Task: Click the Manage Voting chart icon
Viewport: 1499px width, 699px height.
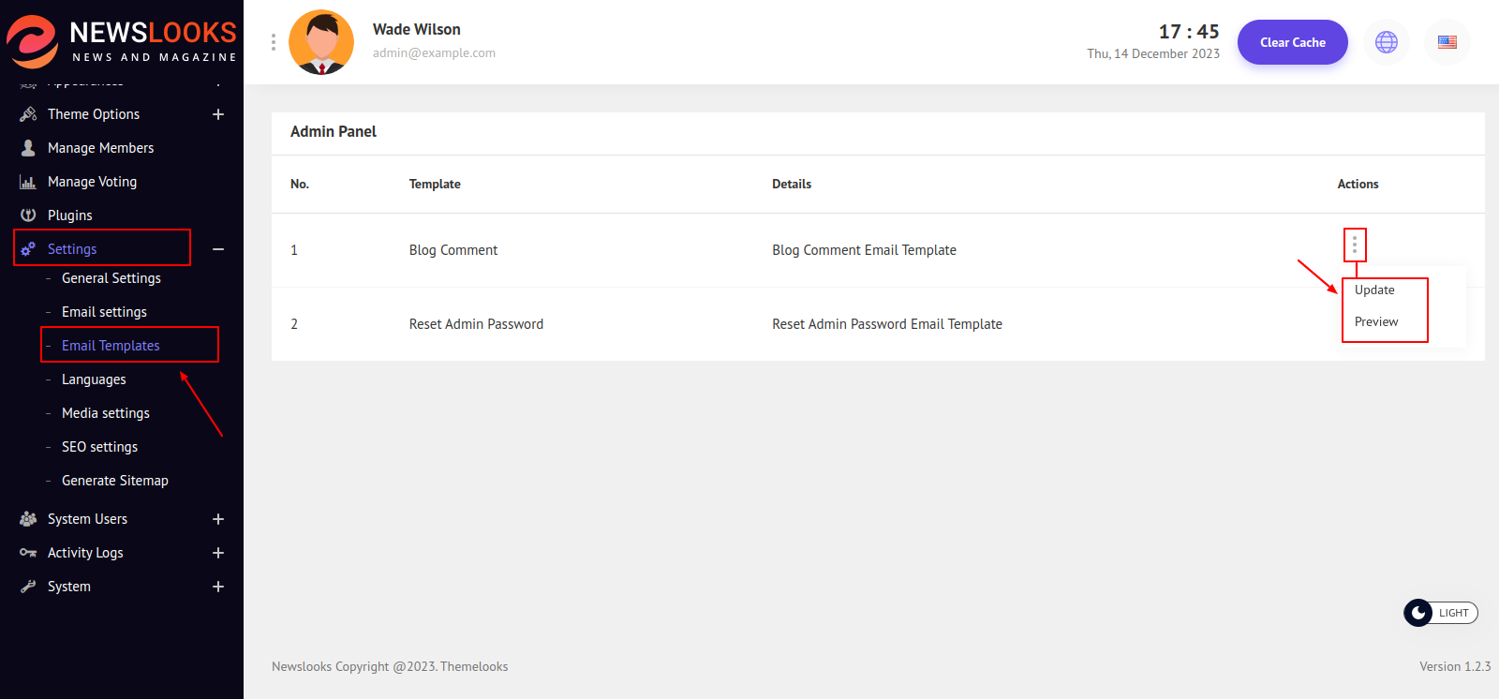Action: (28, 182)
